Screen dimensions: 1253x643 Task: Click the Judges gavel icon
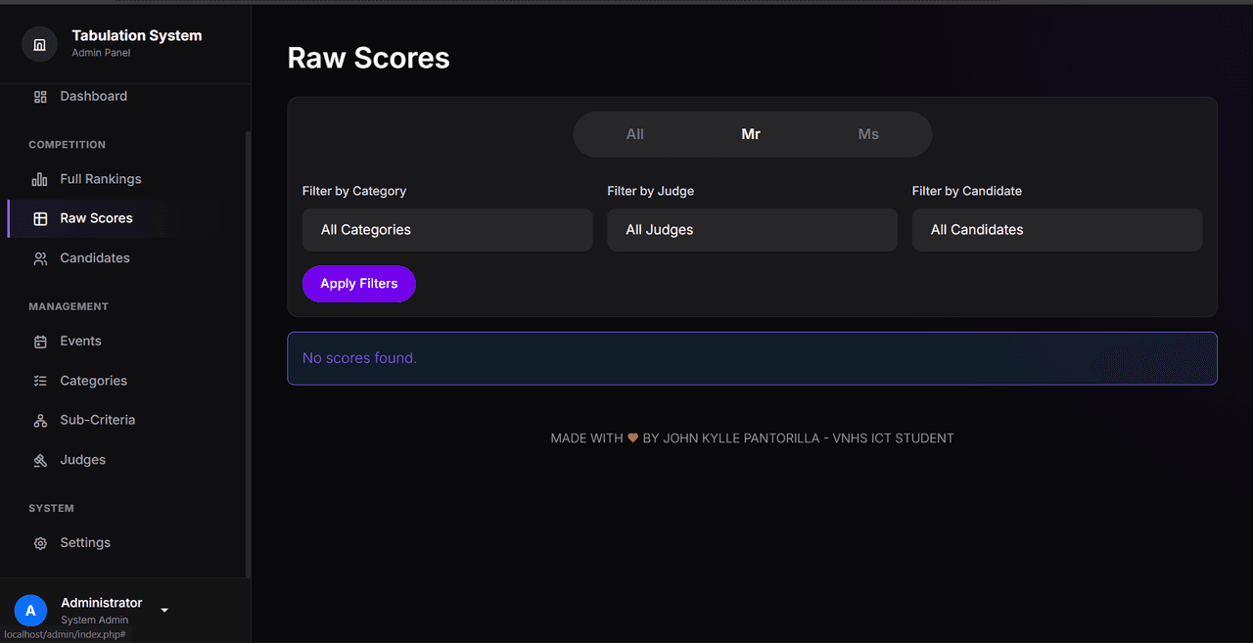40,460
